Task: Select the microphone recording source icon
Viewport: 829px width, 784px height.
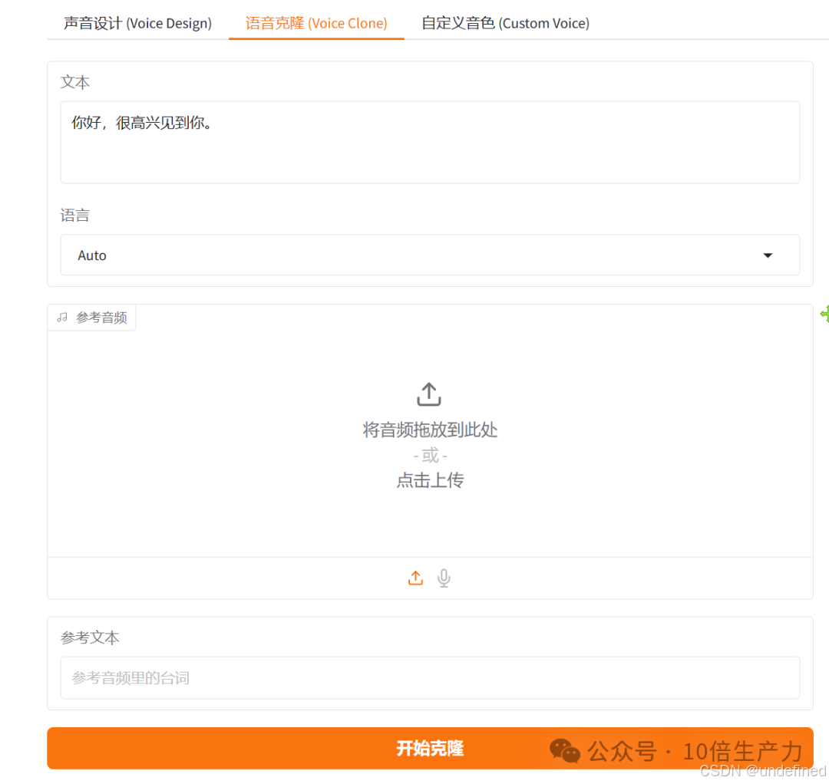Action: click(444, 578)
